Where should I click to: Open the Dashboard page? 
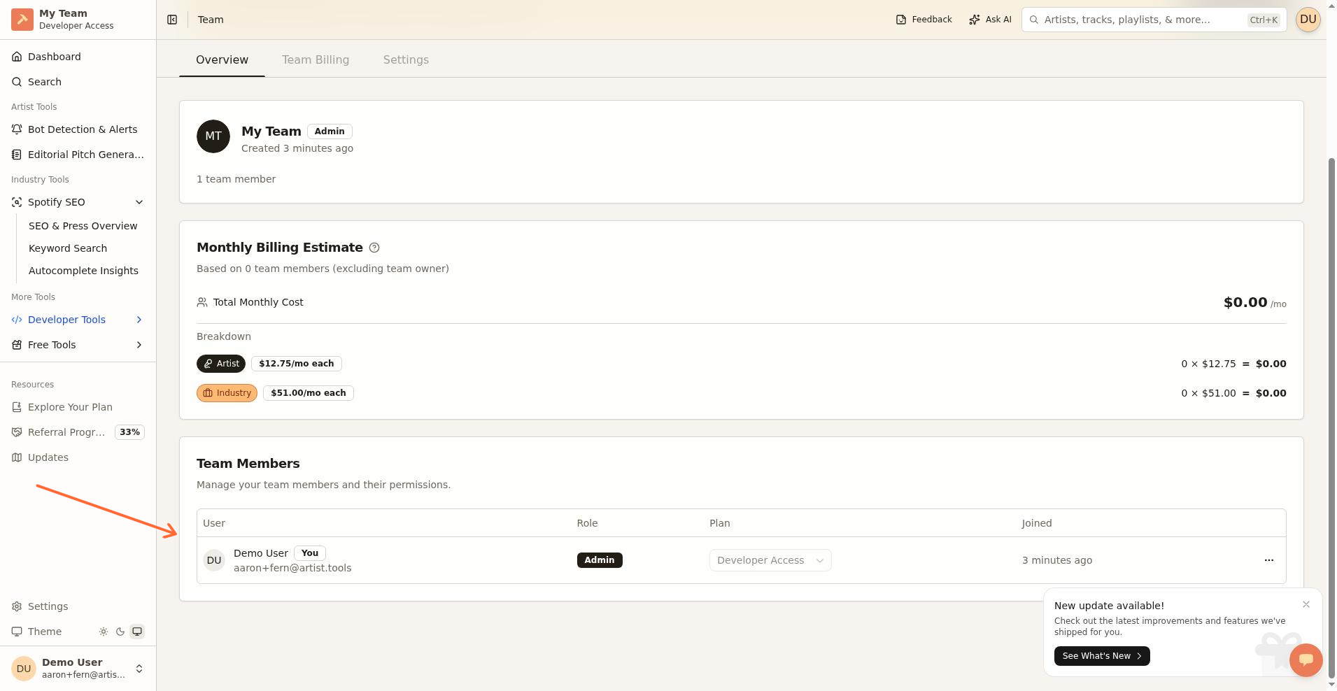pyautogui.click(x=78, y=57)
